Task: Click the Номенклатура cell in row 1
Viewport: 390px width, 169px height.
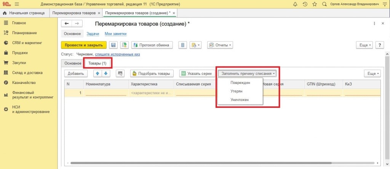Action: pos(105,93)
